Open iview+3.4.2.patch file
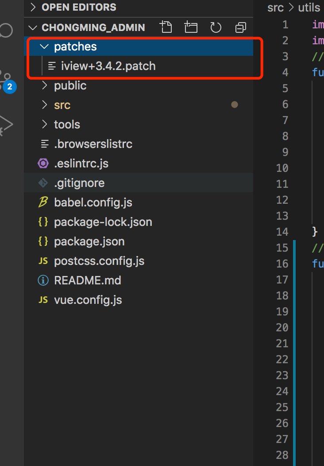The width and height of the screenshot is (324, 466). point(108,66)
